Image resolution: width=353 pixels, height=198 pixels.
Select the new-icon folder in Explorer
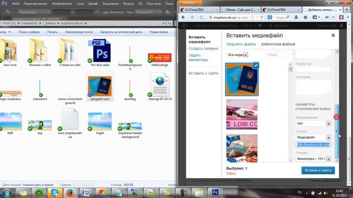10,53
